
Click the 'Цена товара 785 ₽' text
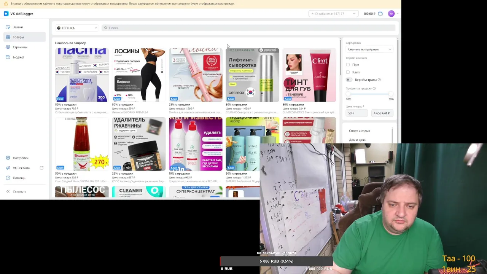click(67, 108)
